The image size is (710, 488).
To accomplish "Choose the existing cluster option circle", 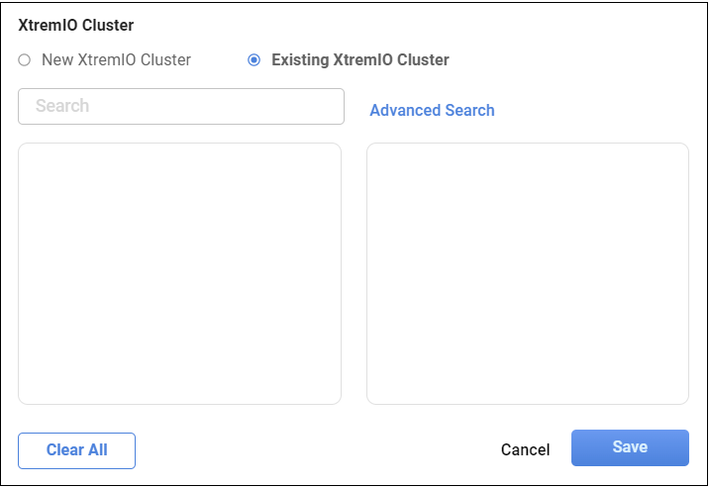I will coord(254,60).
